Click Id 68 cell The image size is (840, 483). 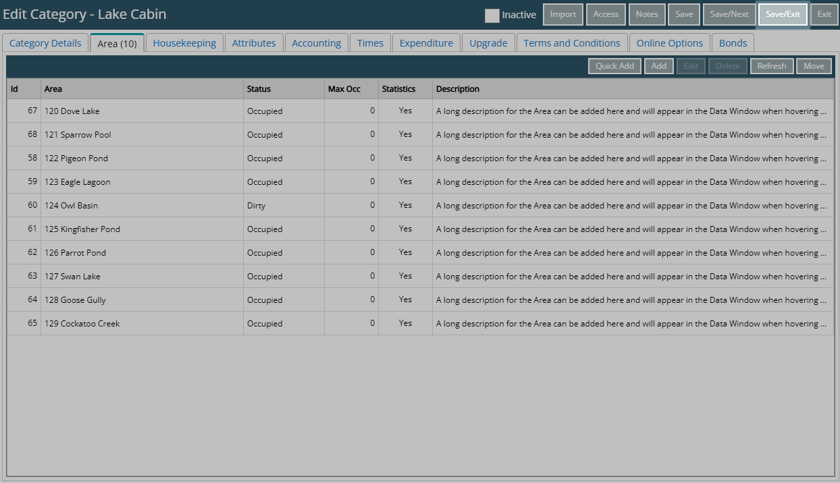[24, 134]
